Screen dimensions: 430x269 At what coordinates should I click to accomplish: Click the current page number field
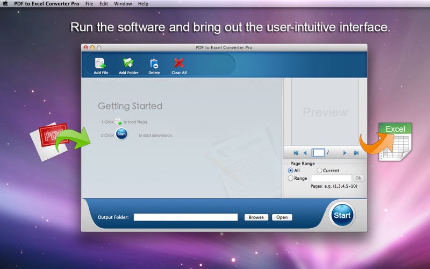(318, 153)
